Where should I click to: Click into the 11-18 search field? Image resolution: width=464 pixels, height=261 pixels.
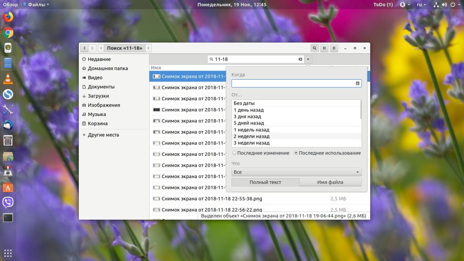[256, 59]
